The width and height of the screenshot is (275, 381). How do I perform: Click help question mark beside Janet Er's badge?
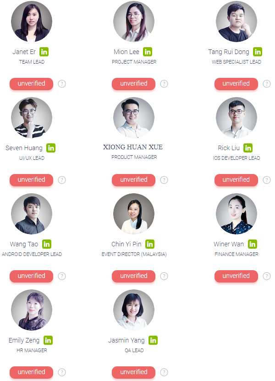62,84
